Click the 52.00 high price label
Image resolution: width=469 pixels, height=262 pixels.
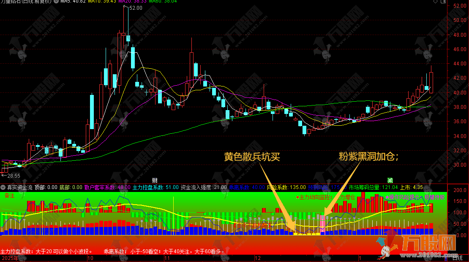click(136, 8)
